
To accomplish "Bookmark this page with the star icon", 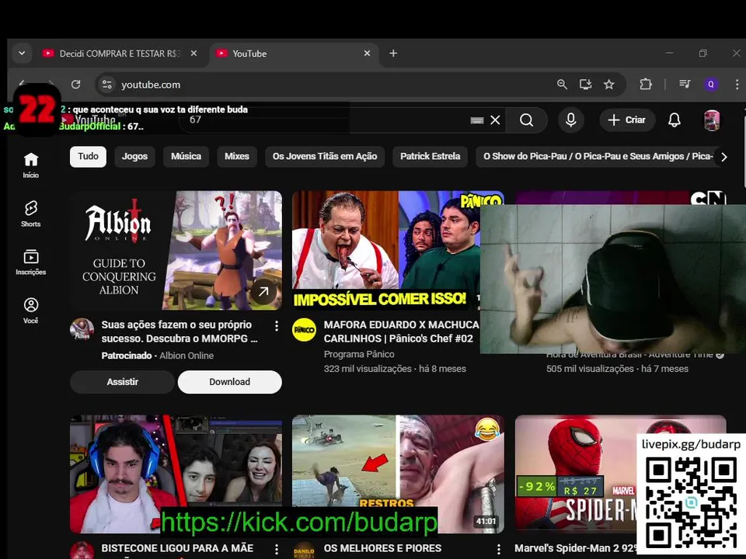I will (x=609, y=84).
